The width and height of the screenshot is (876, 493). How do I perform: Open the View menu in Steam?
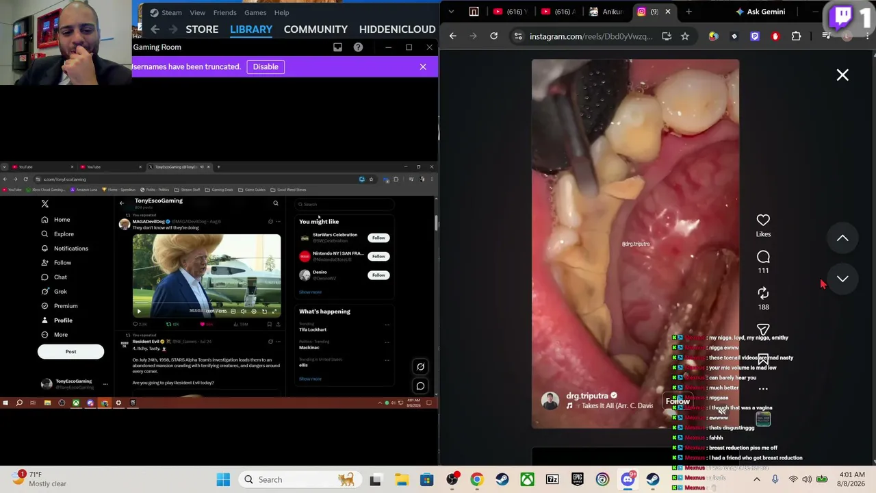[197, 12]
